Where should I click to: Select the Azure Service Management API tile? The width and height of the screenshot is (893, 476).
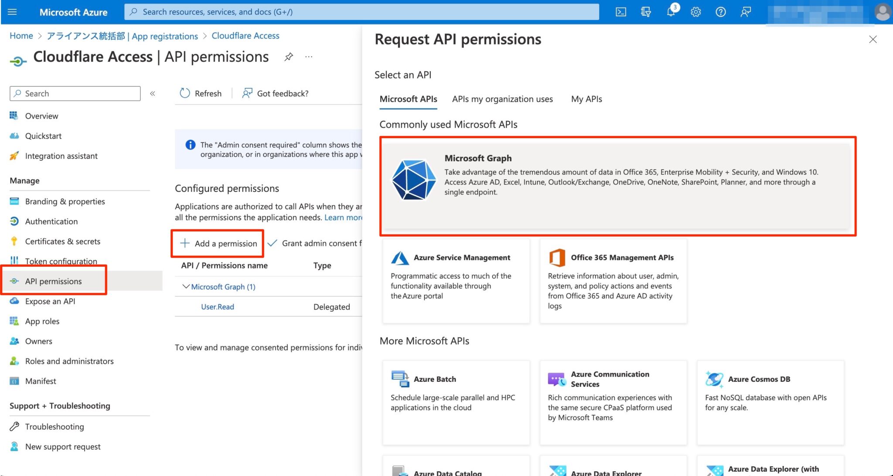pyautogui.click(x=456, y=281)
